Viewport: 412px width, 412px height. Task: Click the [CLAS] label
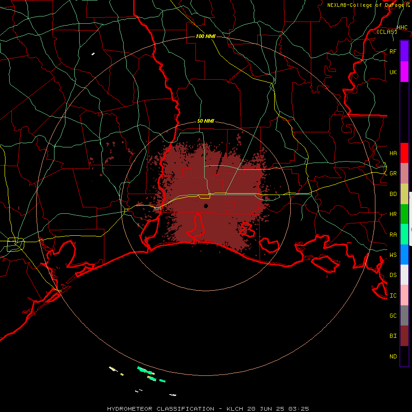[x=387, y=32]
